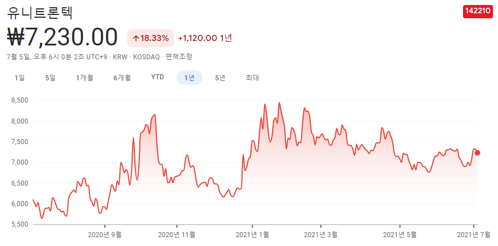Screen dimensions: 498x246
Task: Click the highlighted 1년 range tab
Action: point(189,78)
